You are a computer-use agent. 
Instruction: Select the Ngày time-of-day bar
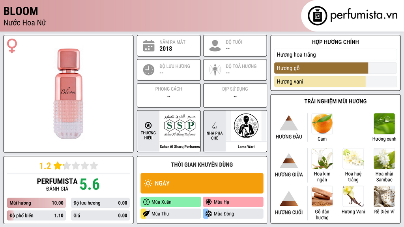[202, 183]
